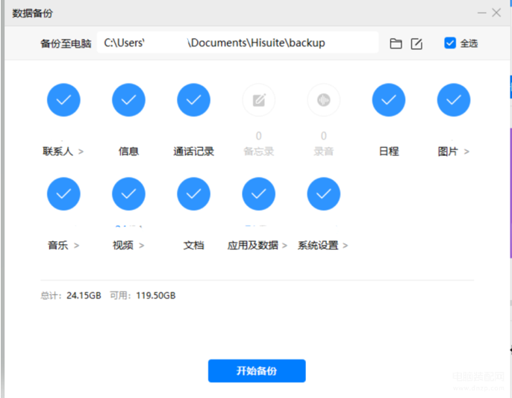Expand 视频 video details arrow

pyautogui.click(x=141, y=246)
